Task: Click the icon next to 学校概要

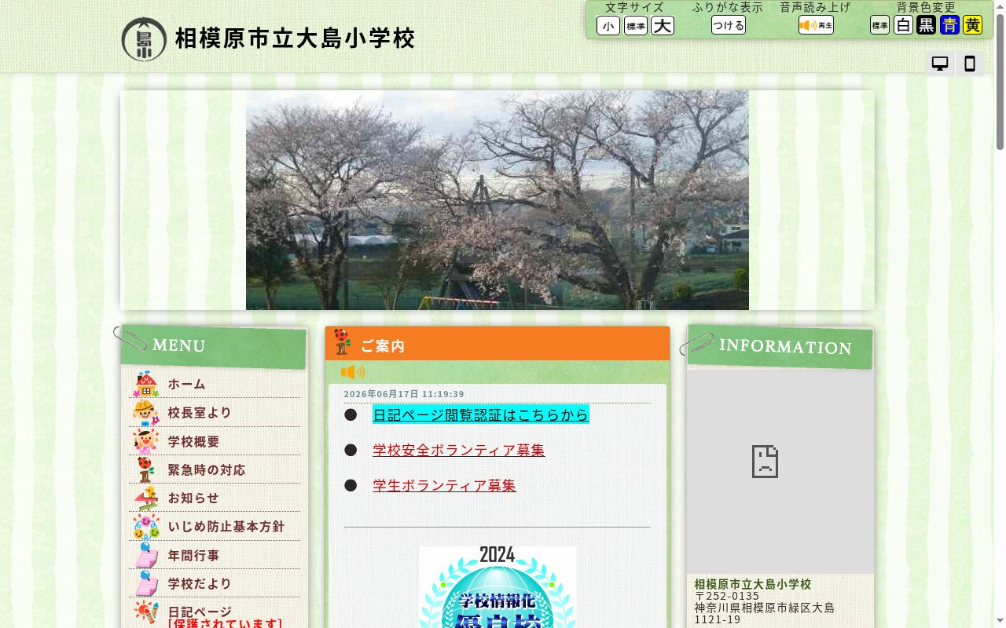Action: (145, 441)
